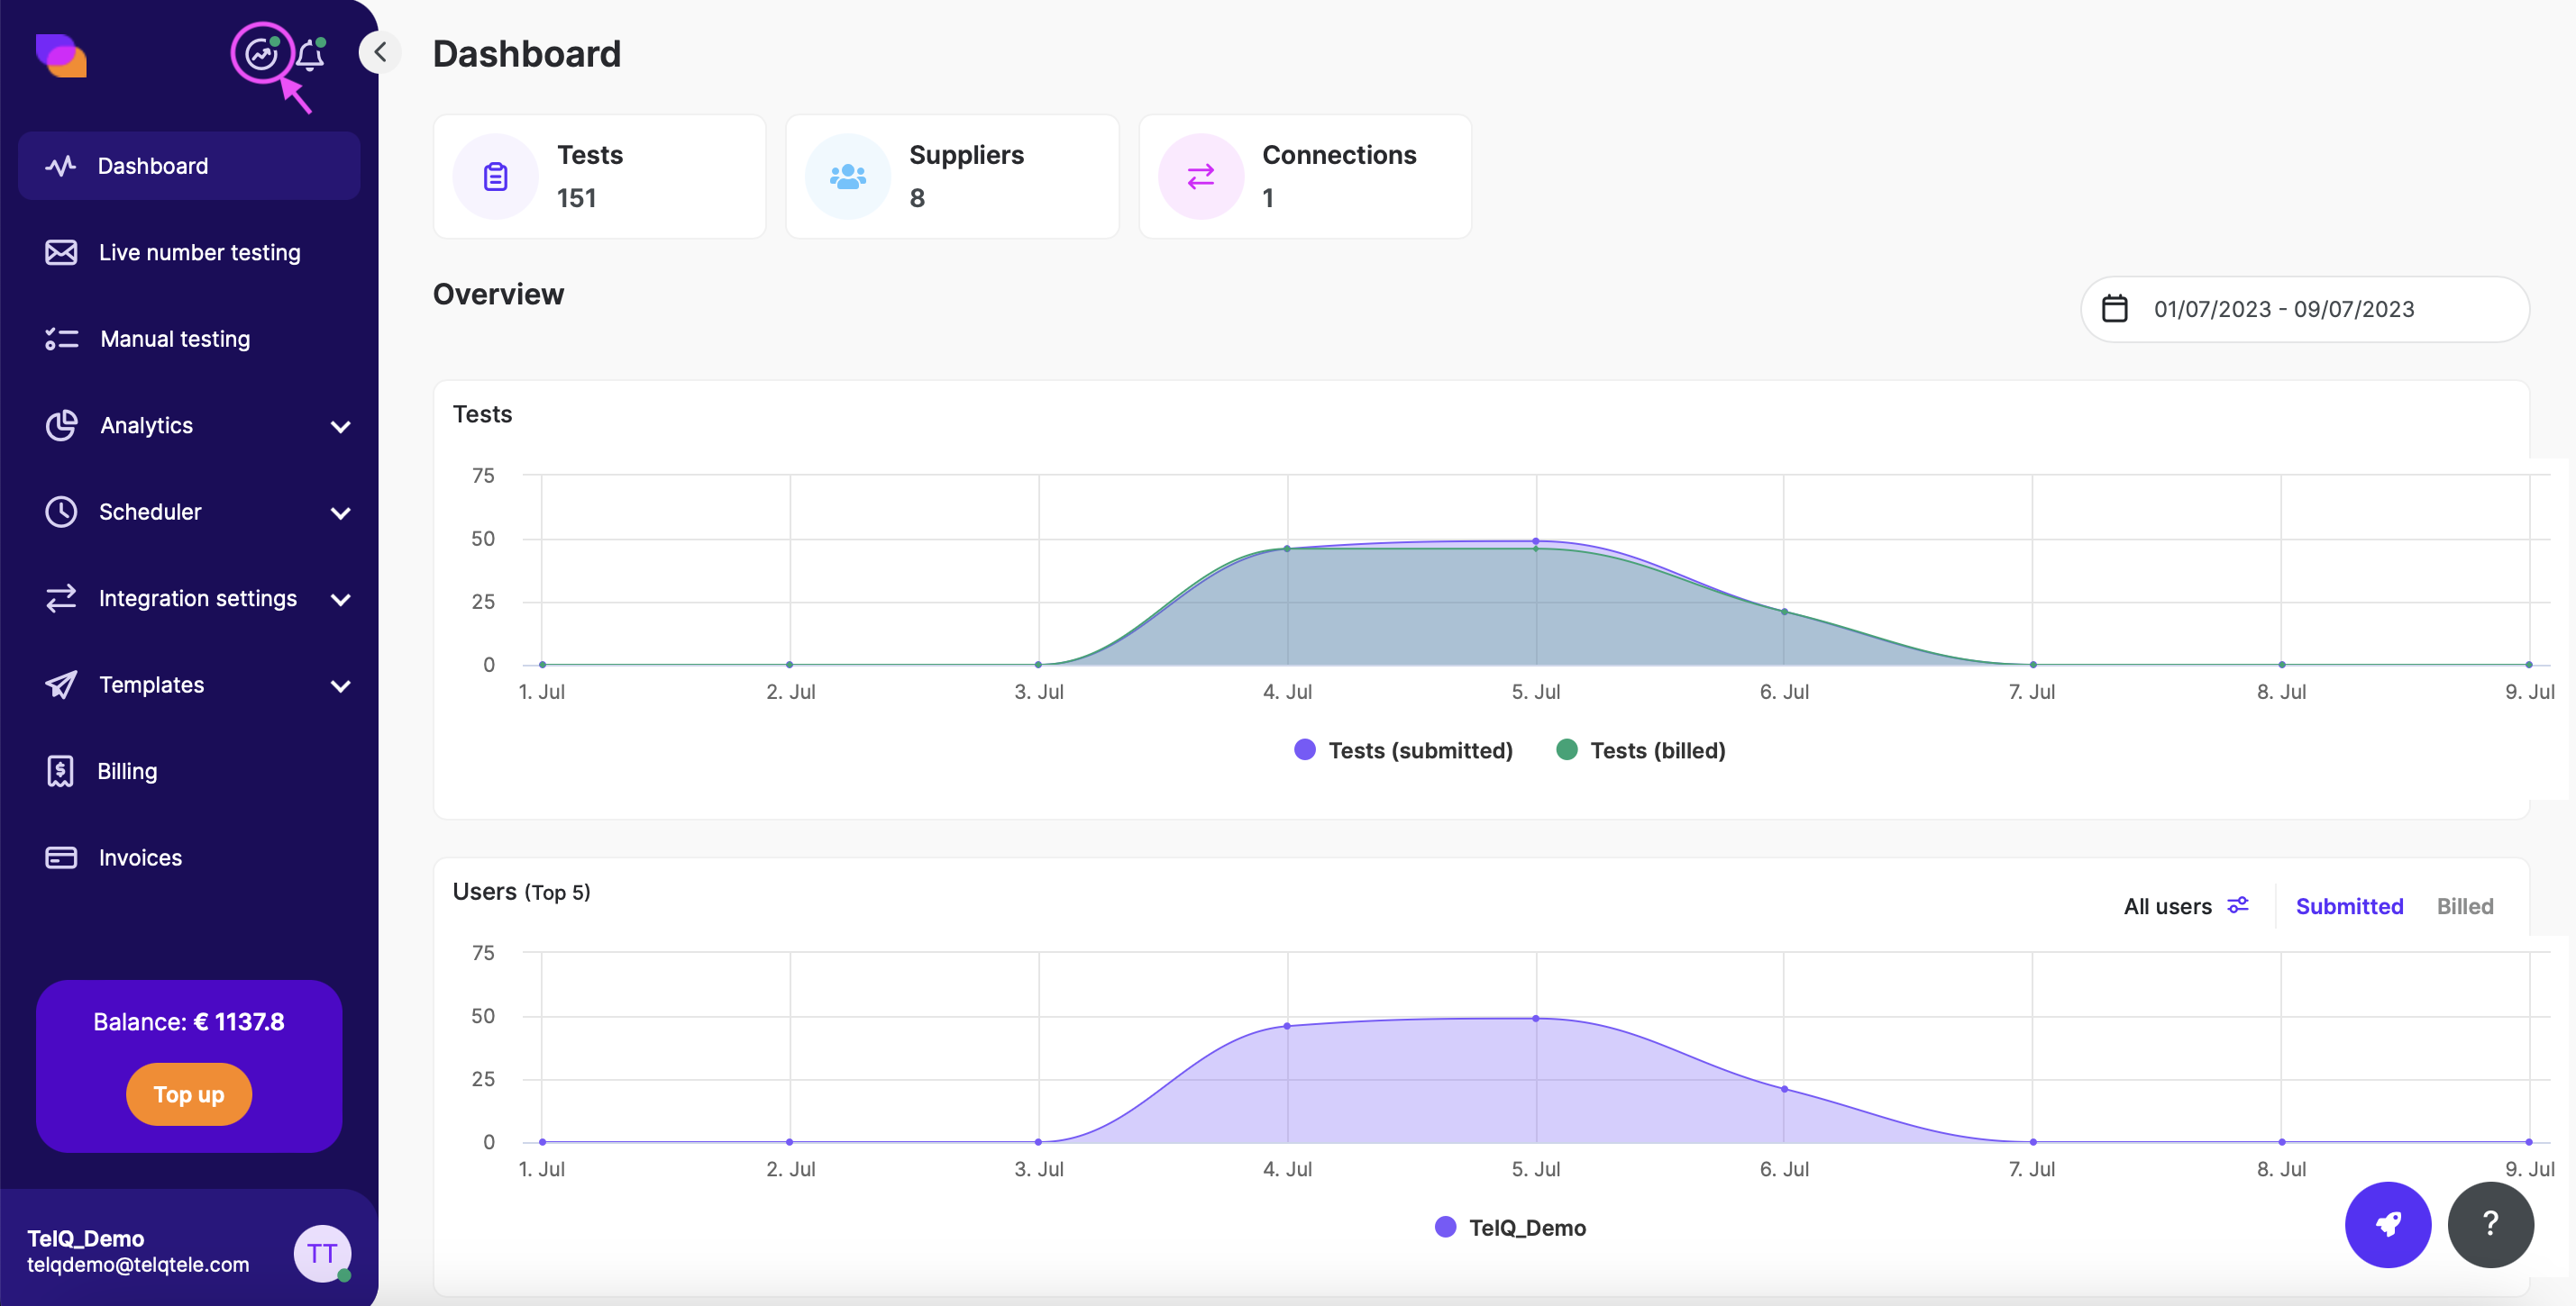The height and width of the screenshot is (1306, 2576).
Task: Open the notifications bell
Action: point(310,54)
